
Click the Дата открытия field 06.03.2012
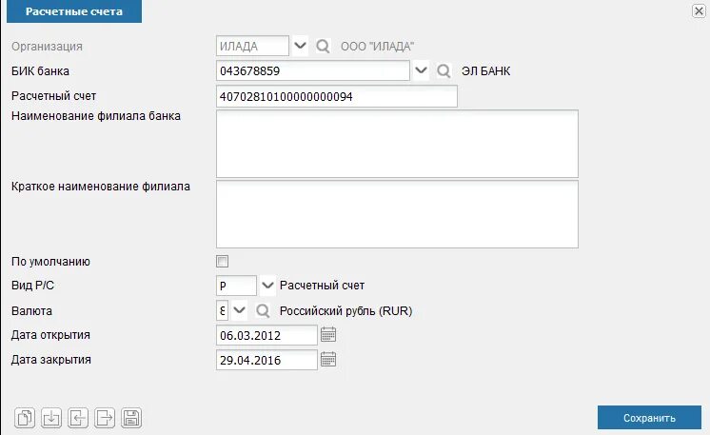(x=266, y=335)
